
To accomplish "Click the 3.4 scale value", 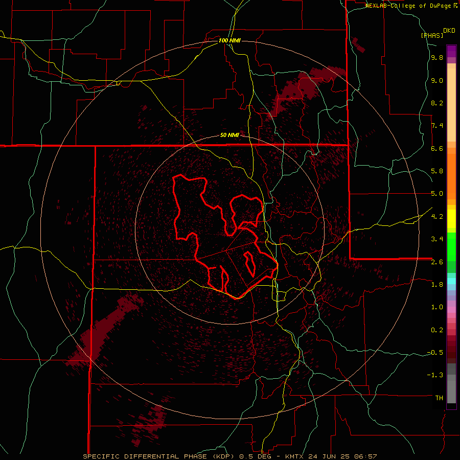I will [437, 239].
